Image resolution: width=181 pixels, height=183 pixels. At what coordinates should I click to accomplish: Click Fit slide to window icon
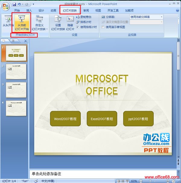pyautogui.click(x=173, y=181)
